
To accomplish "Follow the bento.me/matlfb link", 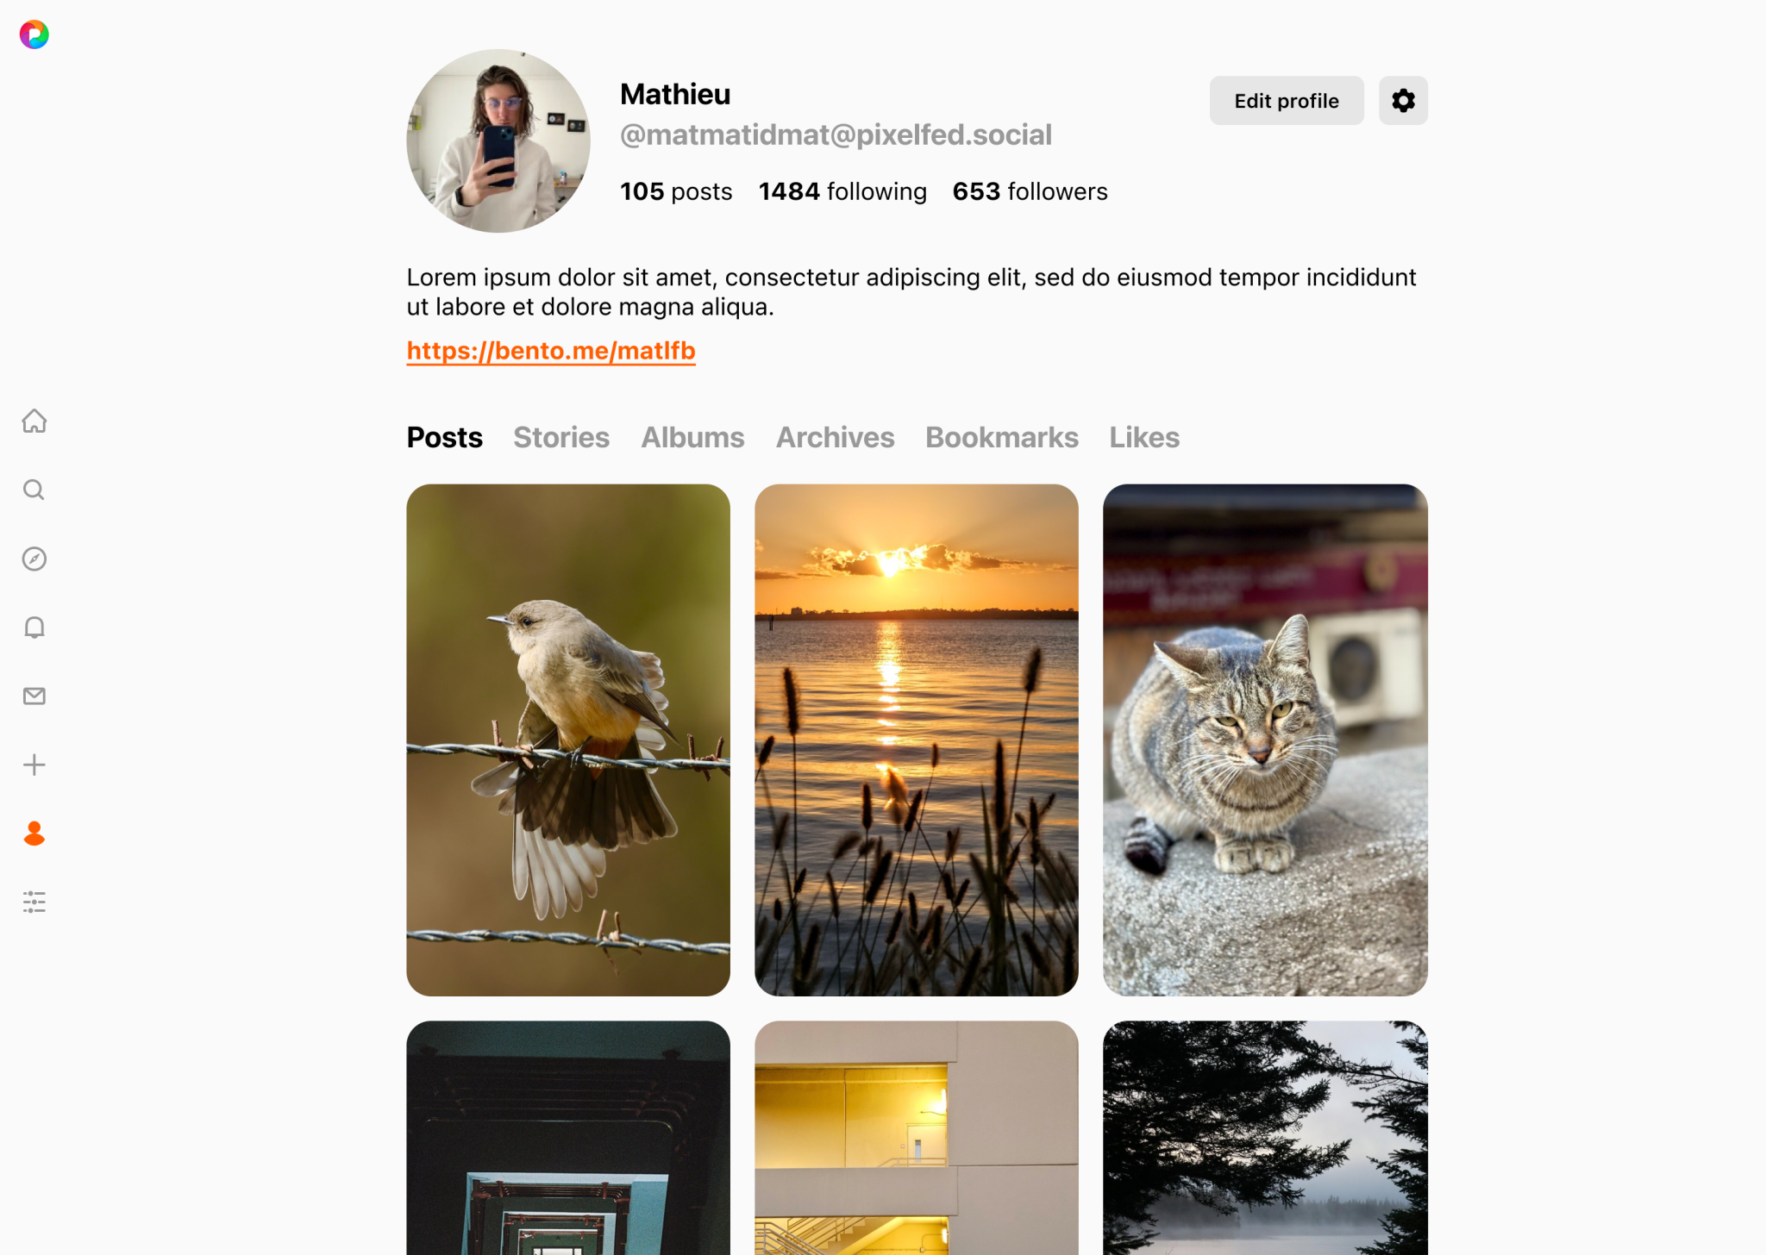I will tap(551, 351).
